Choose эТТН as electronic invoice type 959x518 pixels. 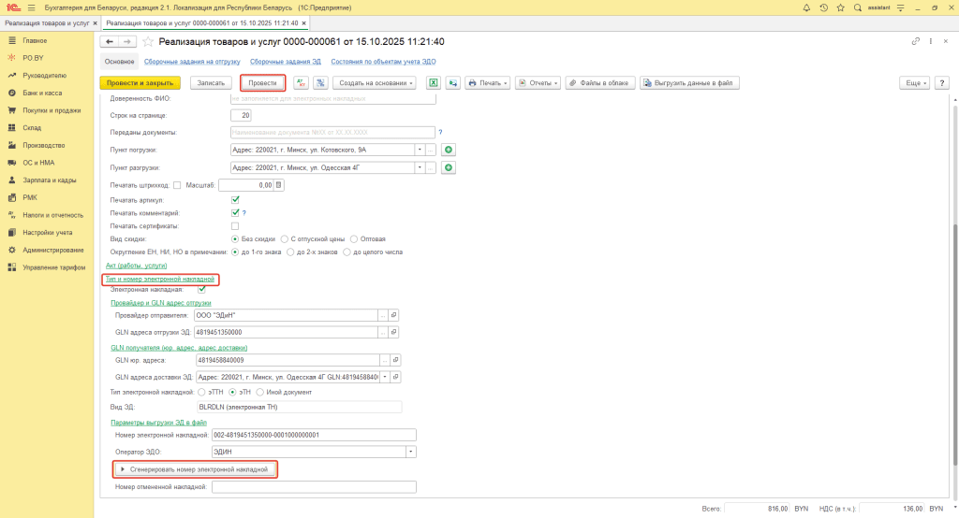pyautogui.click(x=202, y=392)
